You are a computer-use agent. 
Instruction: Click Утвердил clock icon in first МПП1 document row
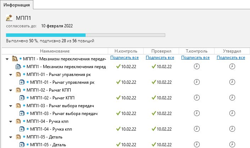click(232, 66)
